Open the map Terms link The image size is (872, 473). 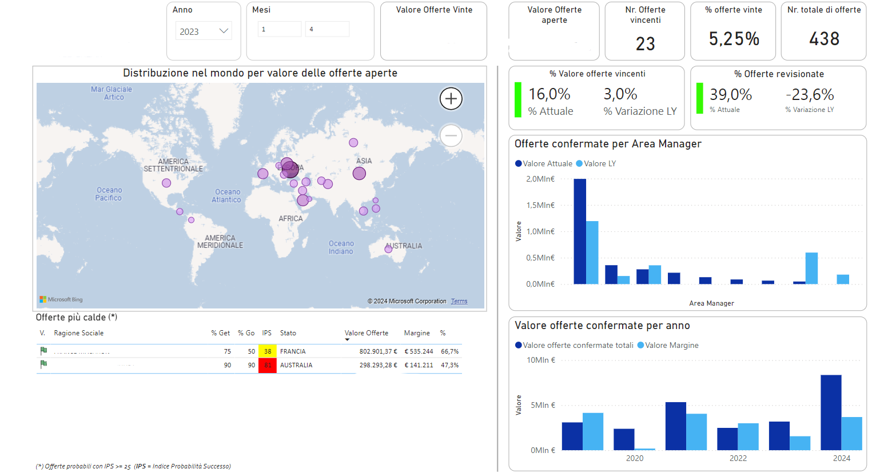(x=459, y=302)
